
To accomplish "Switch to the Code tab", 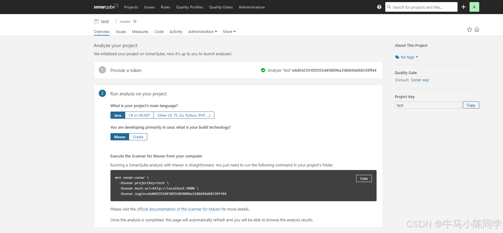I will 159,31.
